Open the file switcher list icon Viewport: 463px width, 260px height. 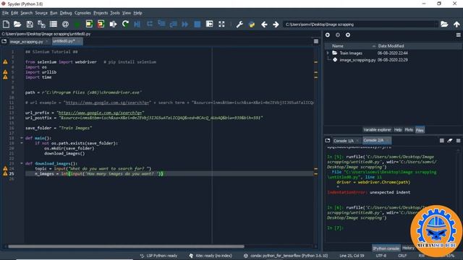54,24
